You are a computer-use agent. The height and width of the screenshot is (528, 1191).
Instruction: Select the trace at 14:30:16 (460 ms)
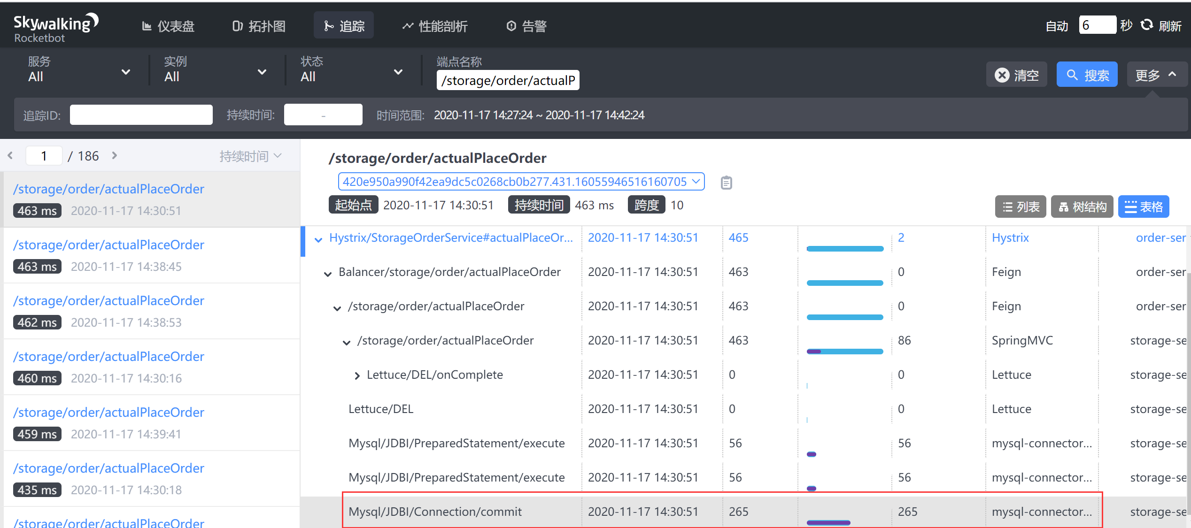point(152,367)
